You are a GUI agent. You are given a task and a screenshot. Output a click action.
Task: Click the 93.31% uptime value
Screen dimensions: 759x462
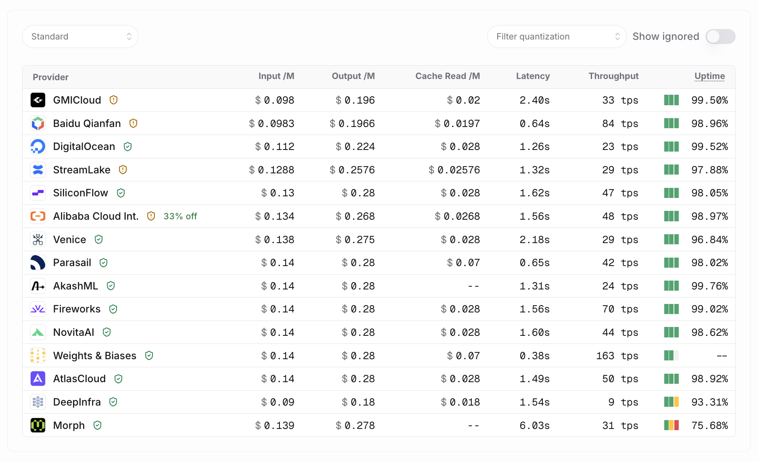coord(710,402)
